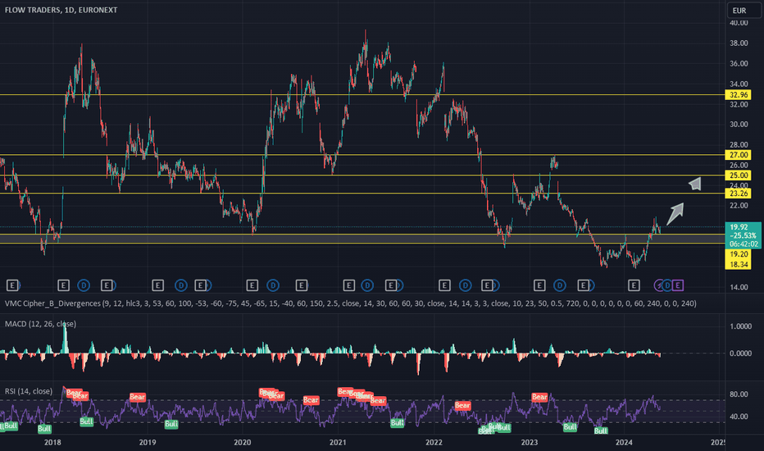764x451 pixels.
Task: Click the 30.00 price axis label
Action: click(x=739, y=125)
